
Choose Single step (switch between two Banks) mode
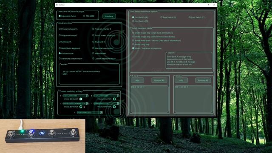153,37
